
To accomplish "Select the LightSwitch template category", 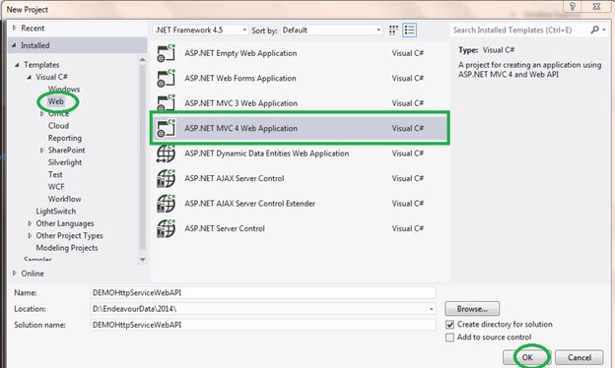I will pos(56,212).
